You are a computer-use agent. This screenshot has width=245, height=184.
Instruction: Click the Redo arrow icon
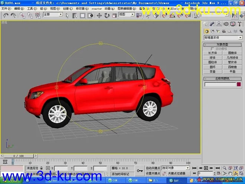tap(13, 15)
